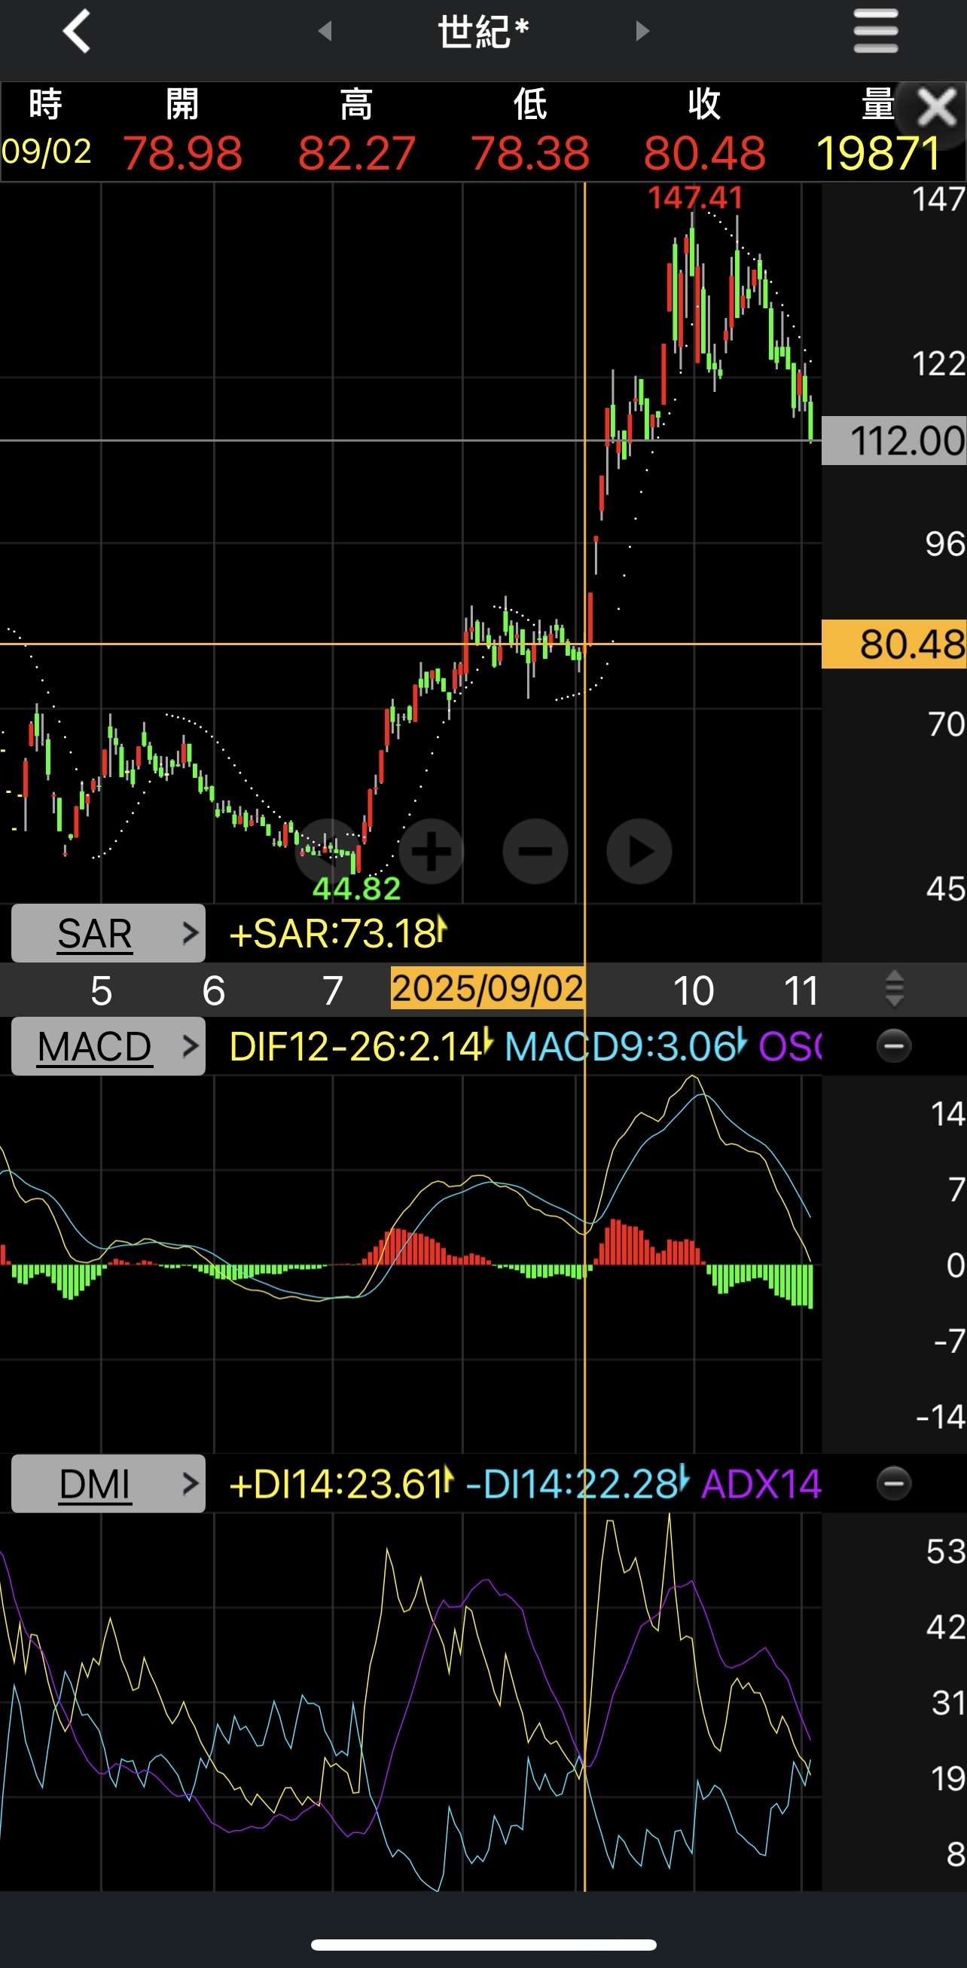Open the hamburger menu at top right
Image resolution: width=967 pixels, height=1968 pixels.
[x=875, y=32]
